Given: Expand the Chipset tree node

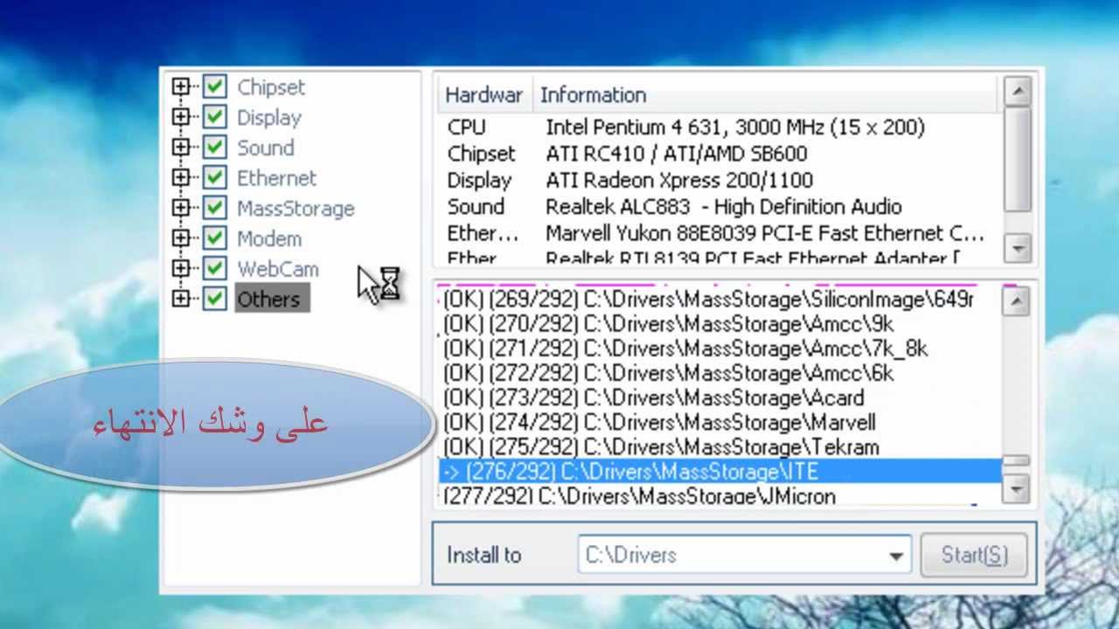Looking at the screenshot, I should [x=181, y=86].
